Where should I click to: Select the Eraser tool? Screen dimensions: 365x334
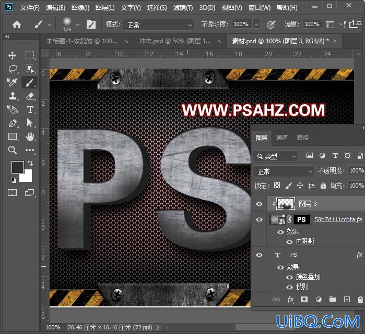click(30, 96)
